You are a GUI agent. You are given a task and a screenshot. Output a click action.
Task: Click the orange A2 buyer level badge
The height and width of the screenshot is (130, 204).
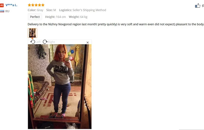click(x=2, y=5)
